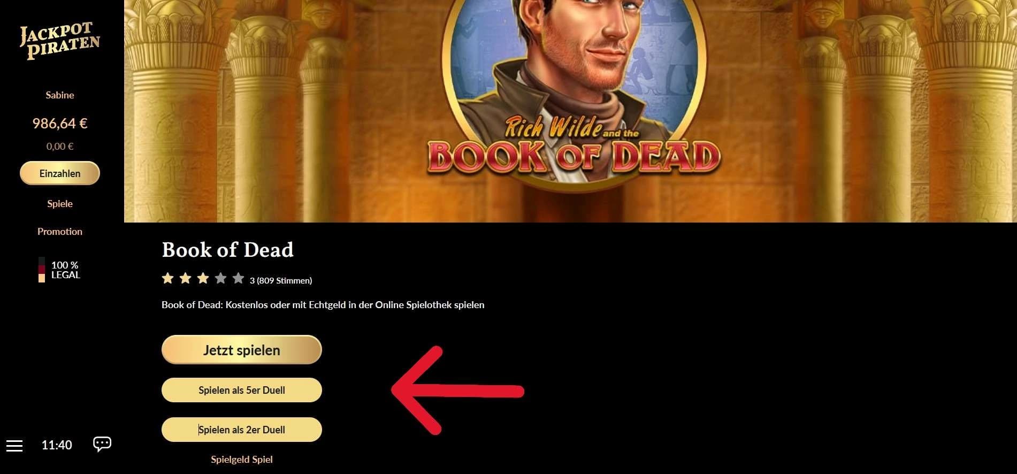Open the live chat bubble icon
Image resolution: width=1017 pixels, height=474 pixels.
pyautogui.click(x=102, y=444)
